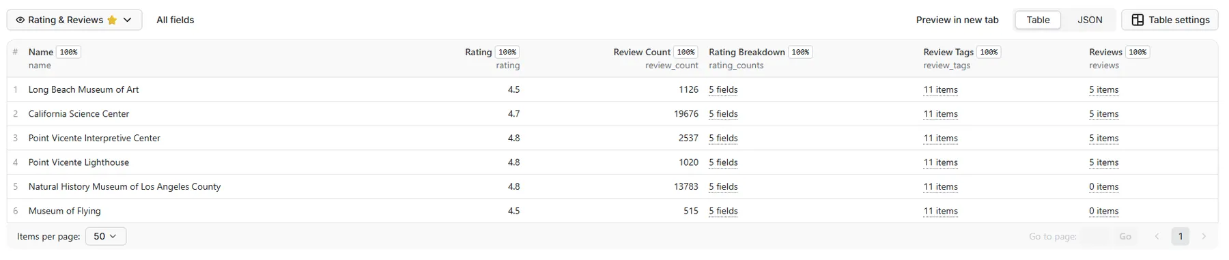Open 0 items reviews for Natural History Museum
The width and height of the screenshot is (1229, 260).
pyautogui.click(x=1103, y=186)
